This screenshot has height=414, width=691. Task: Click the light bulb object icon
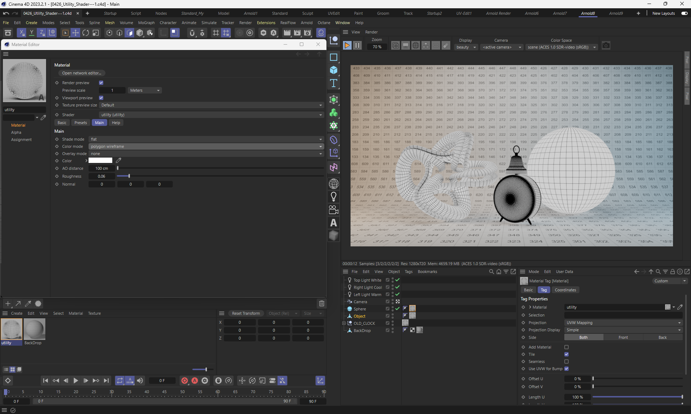tap(334, 196)
